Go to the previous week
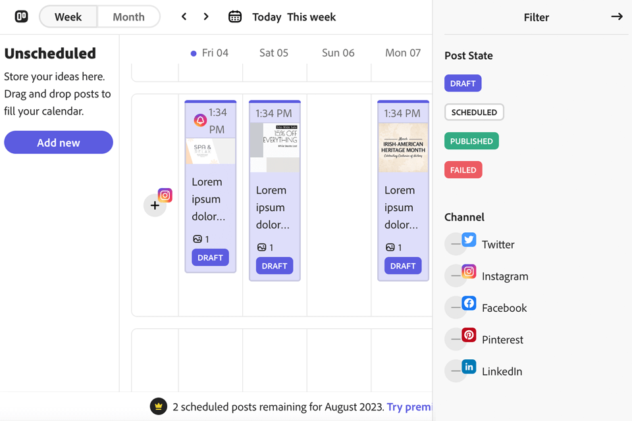Image resolution: width=632 pixels, height=421 pixels. pos(184,16)
